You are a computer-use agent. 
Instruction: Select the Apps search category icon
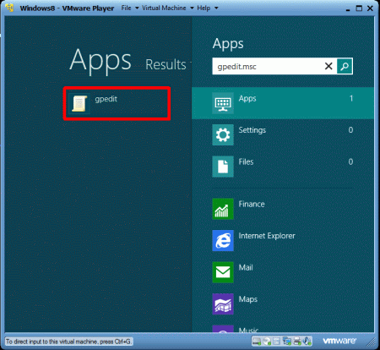click(223, 103)
